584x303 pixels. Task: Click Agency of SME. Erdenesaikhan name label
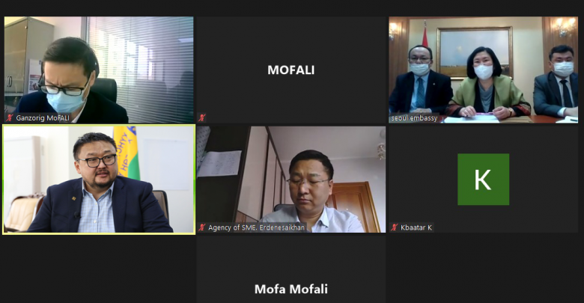pos(256,227)
